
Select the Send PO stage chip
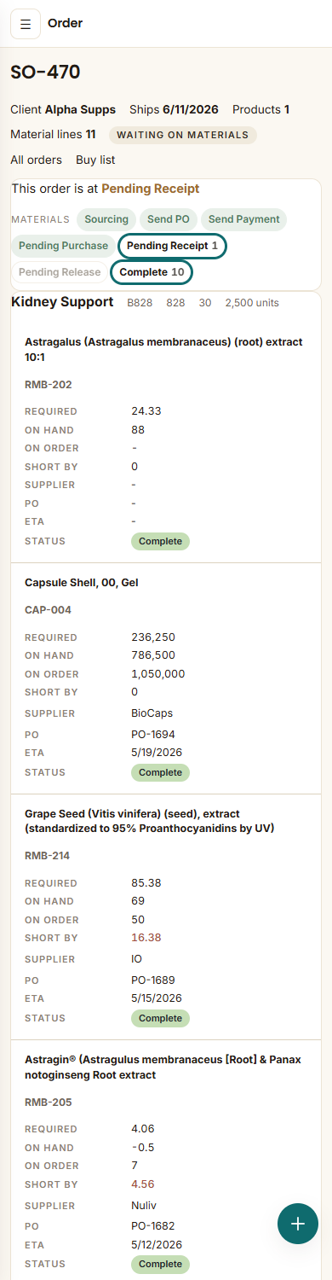pyautogui.click(x=169, y=219)
